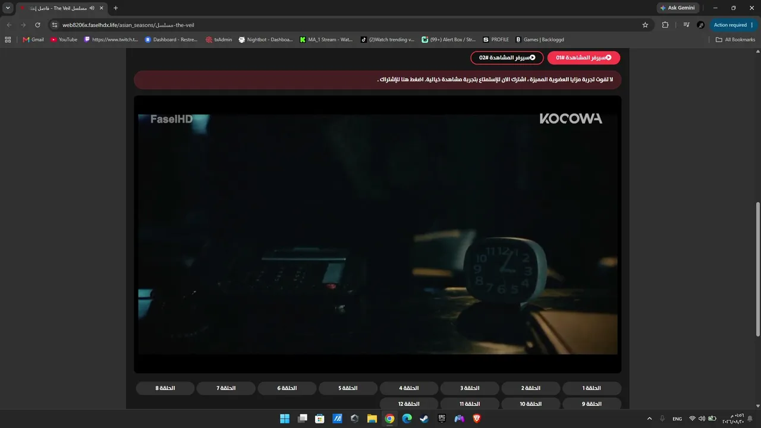Play the video in the player
The height and width of the screenshot is (428, 761).
click(x=378, y=234)
